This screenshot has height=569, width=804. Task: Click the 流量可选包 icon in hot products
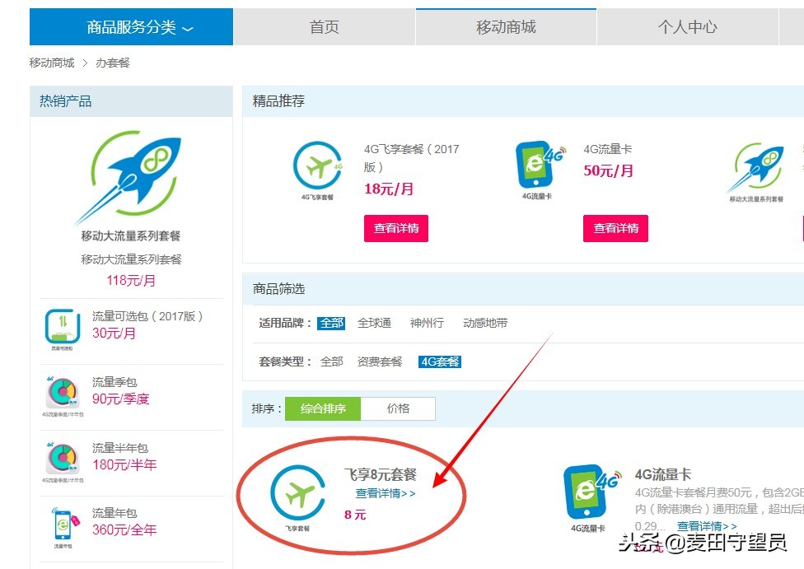pyautogui.click(x=63, y=327)
